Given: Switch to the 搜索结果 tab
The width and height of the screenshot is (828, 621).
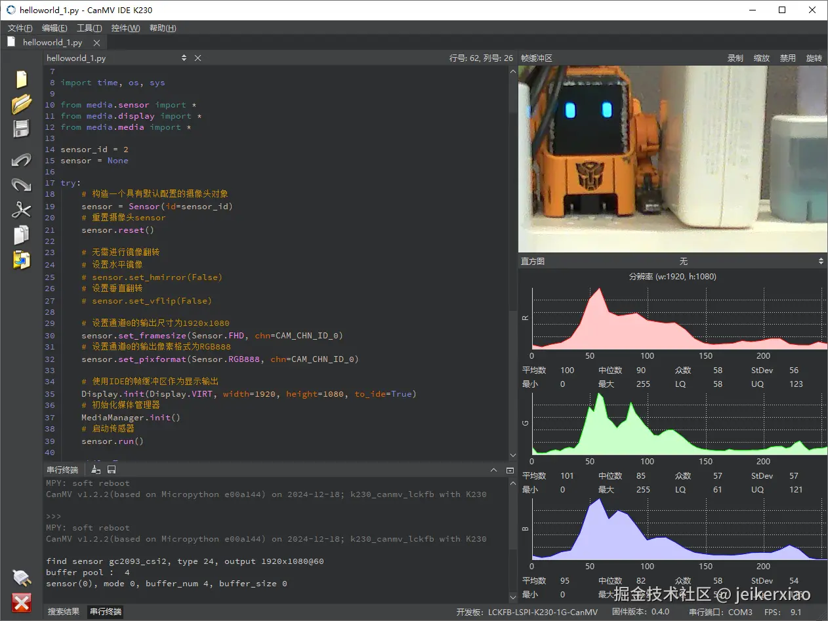Looking at the screenshot, I should pos(64,611).
